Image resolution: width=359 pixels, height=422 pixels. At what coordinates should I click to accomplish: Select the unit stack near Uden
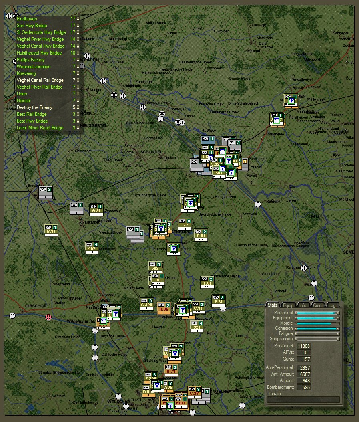pos(291,101)
